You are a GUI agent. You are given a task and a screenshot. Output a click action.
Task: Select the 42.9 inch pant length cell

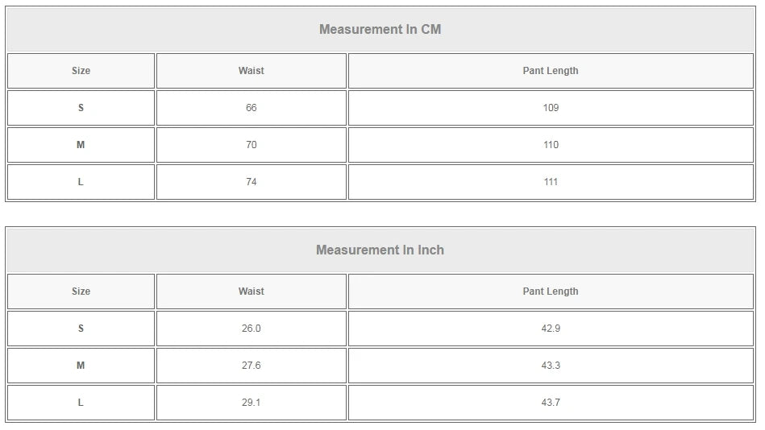point(551,329)
